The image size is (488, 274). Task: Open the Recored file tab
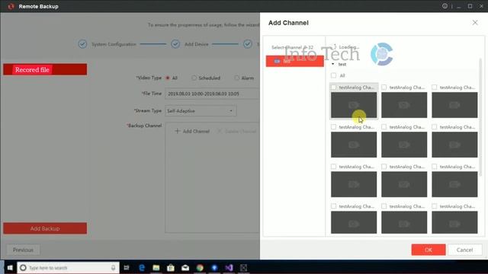[x=45, y=69]
